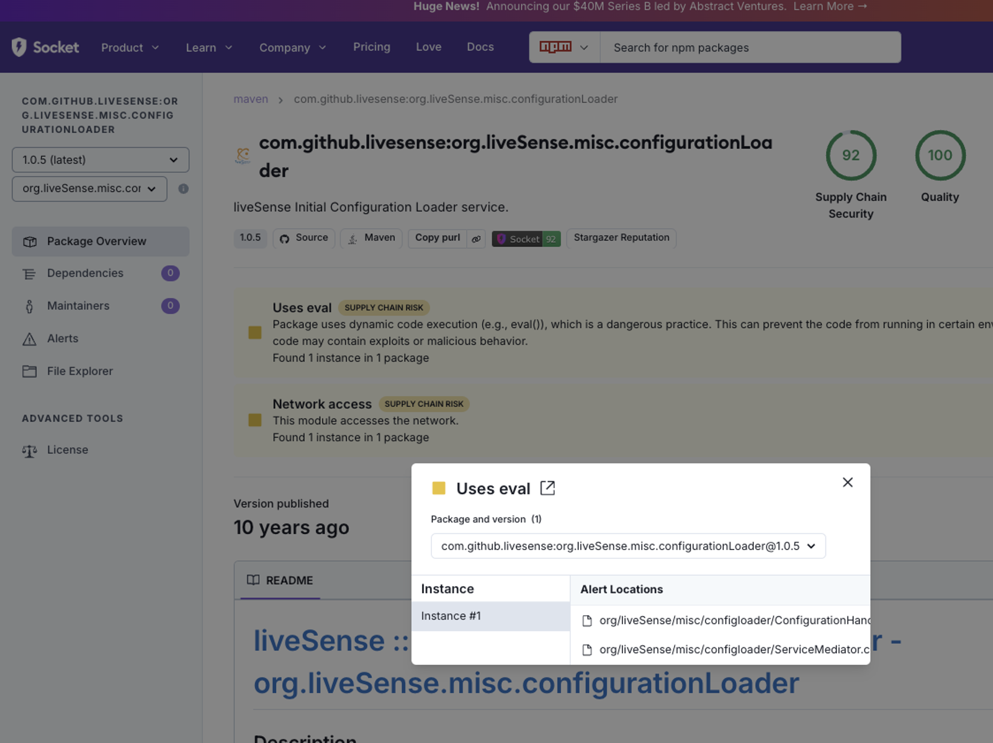993x743 pixels.
Task: Click the Dependencies count badge 0
Action: point(170,274)
